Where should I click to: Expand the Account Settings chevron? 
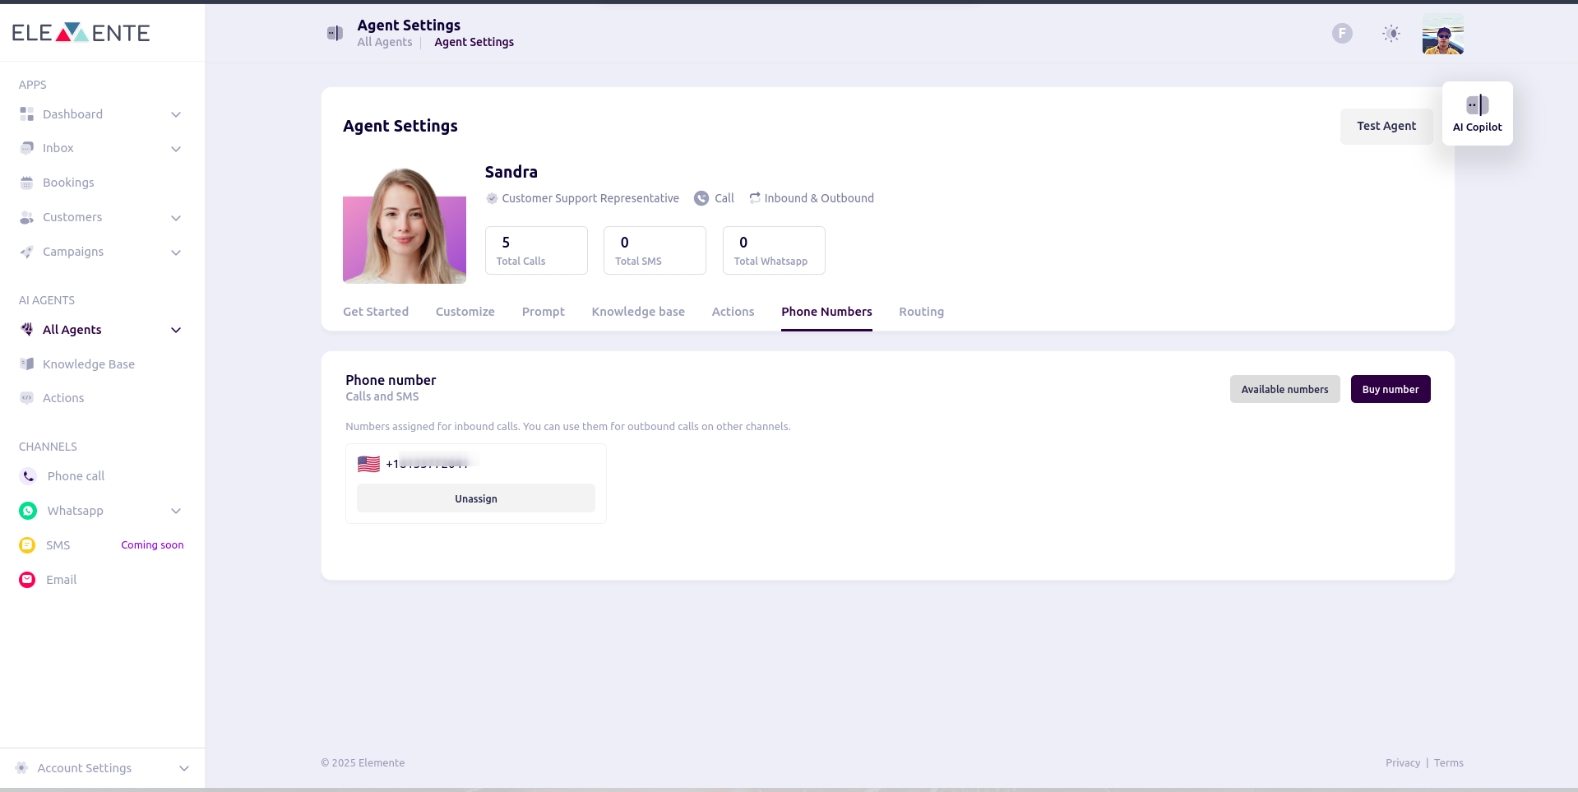pos(184,768)
